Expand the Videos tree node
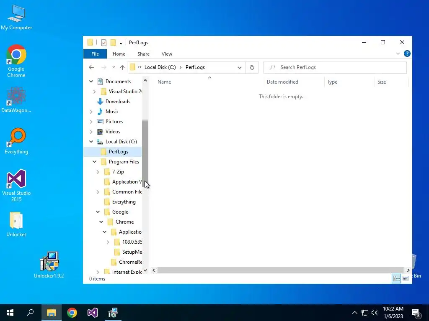The image size is (429, 321). pyautogui.click(x=91, y=132)
